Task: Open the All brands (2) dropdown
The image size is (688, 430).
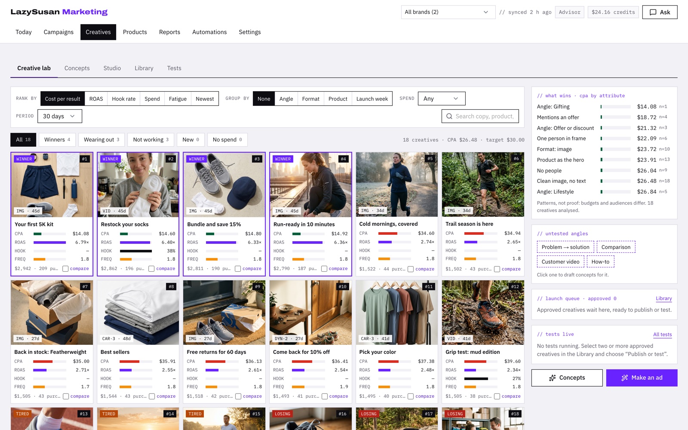Action: click(x=448, y=12)
